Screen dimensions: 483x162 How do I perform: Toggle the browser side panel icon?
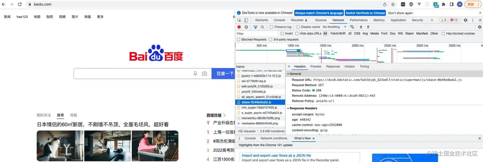click(452, 4)
